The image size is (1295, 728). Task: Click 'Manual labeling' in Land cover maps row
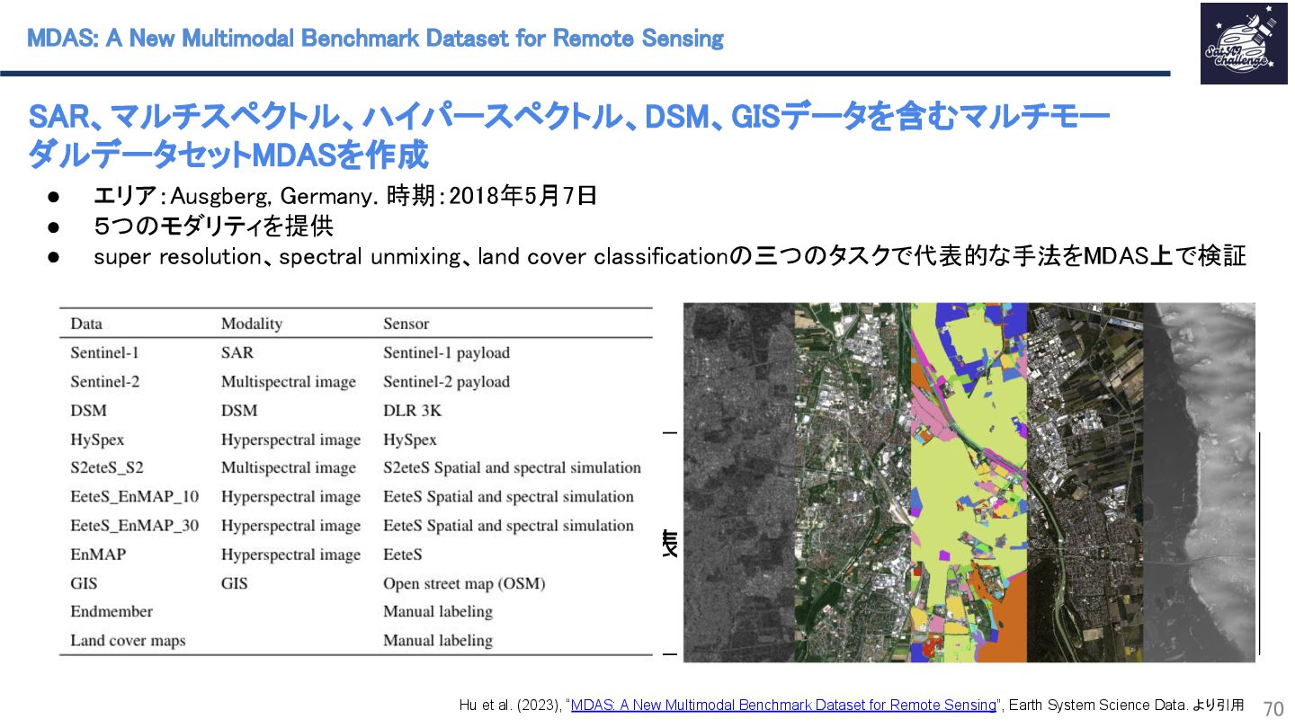438,641
